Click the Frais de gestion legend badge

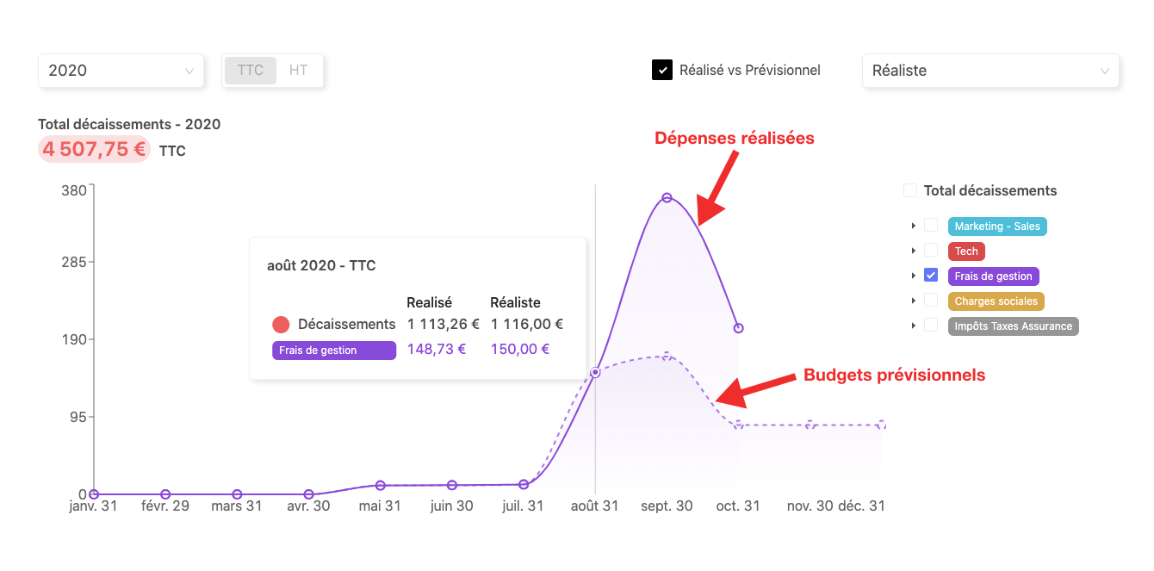[x=993, y=275]
